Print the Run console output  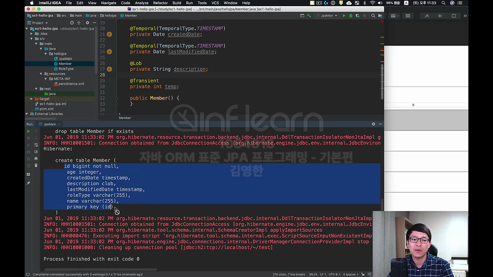[x=36, y=159]
